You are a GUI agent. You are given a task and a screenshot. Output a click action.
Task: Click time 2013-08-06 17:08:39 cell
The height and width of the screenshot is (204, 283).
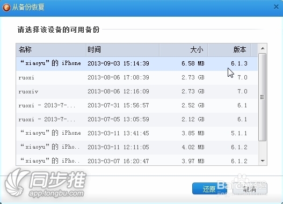tap(118, 77)
